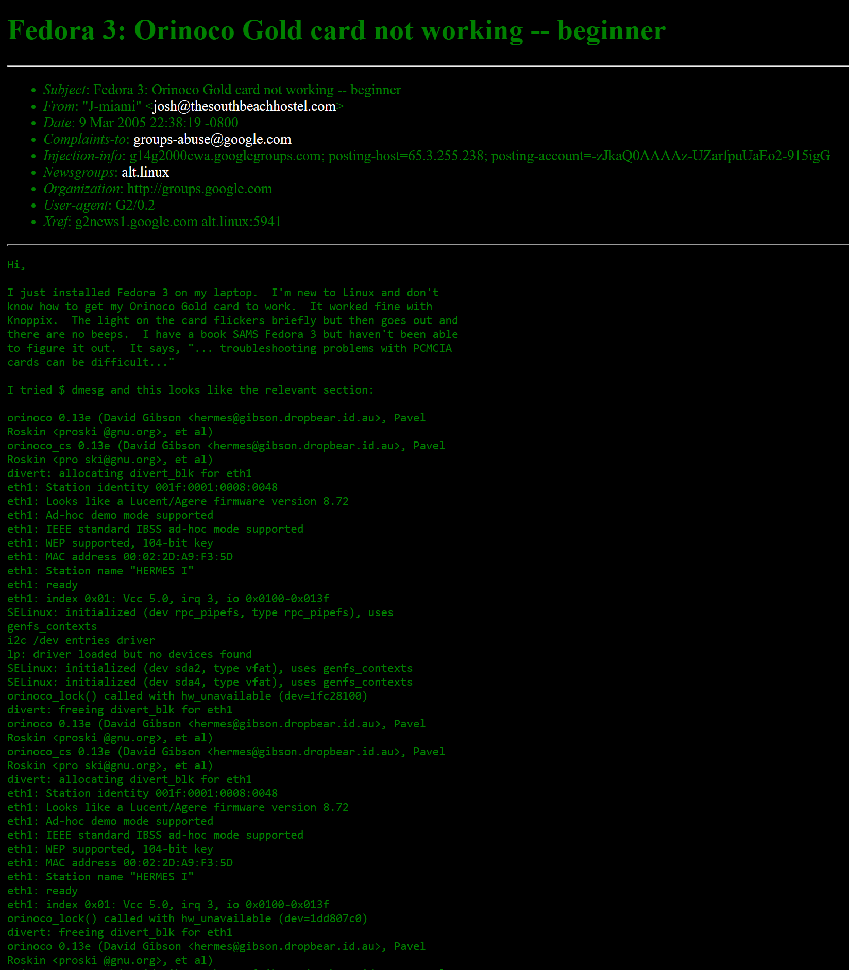
Task: Click 'lp: driver loaded but no devices found'
Action: pos(130,654)
